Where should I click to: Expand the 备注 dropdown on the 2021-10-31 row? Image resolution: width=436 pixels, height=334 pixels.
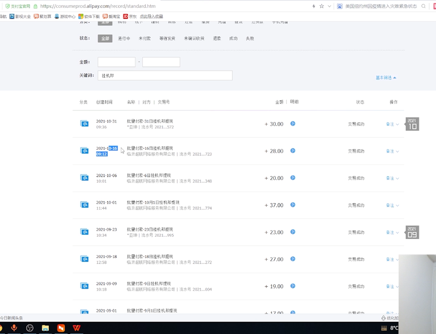[392, 124]
